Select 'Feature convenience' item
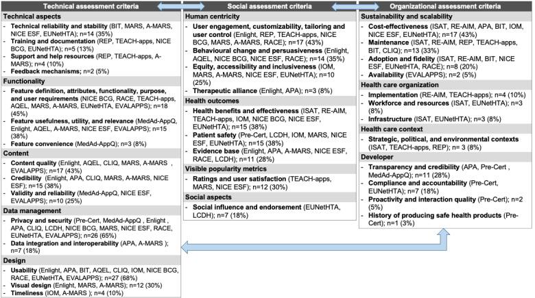The height and width of the screenshot is (298, 535). [42, 144]
